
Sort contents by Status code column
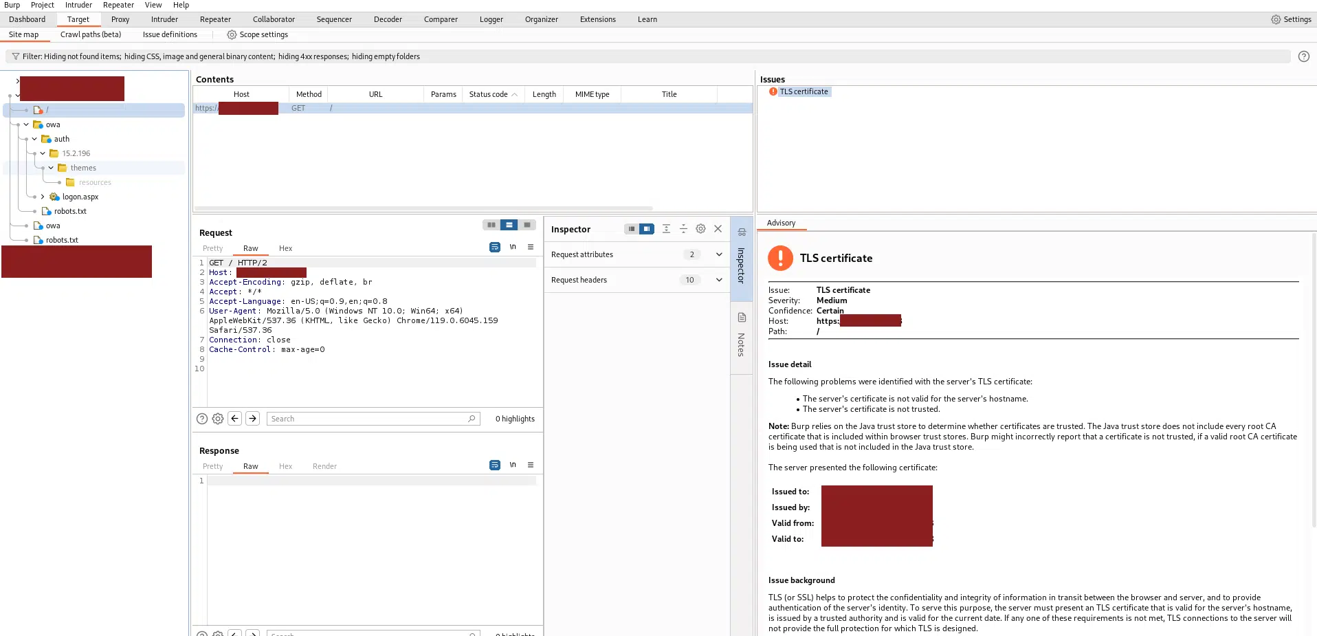pos(493,94)
